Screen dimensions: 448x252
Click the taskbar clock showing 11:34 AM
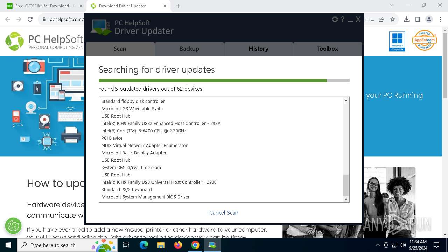coord(418,245)
